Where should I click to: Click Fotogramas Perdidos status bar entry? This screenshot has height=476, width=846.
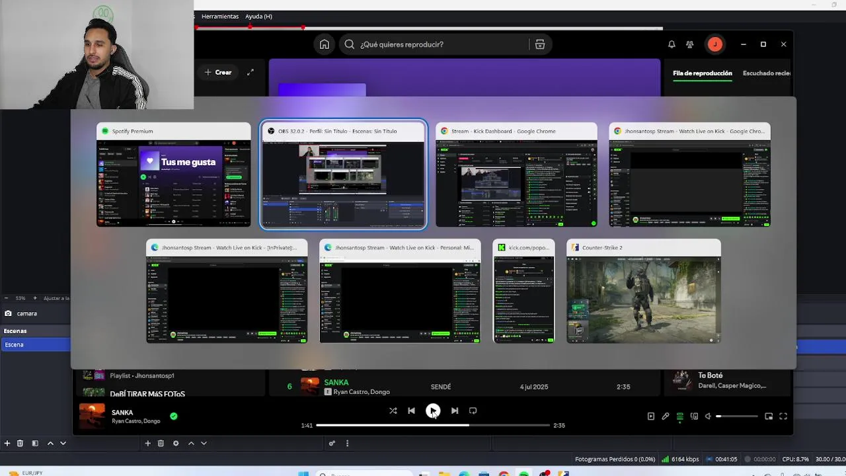615,459
